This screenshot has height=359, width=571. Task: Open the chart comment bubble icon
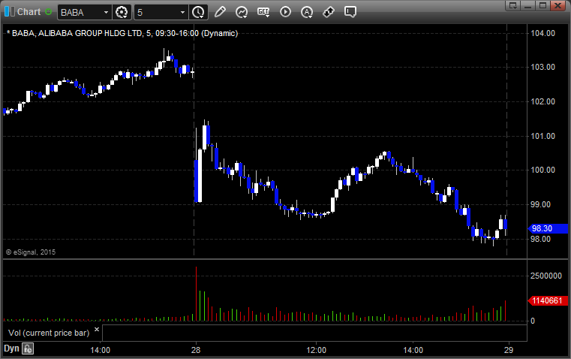(350, 12)
